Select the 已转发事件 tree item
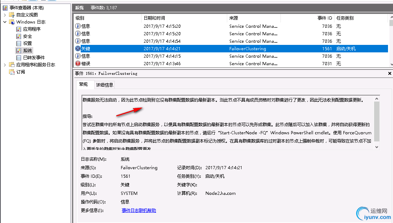 click(x=34, y=58)
